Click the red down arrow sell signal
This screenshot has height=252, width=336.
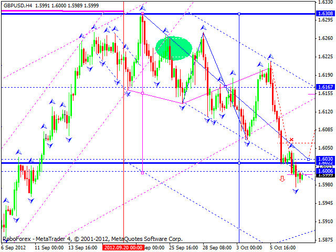(x=282, y=179)
